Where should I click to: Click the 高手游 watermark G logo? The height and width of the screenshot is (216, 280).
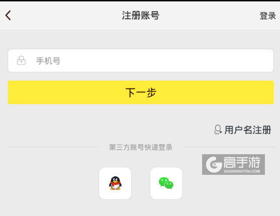[214, 164]
